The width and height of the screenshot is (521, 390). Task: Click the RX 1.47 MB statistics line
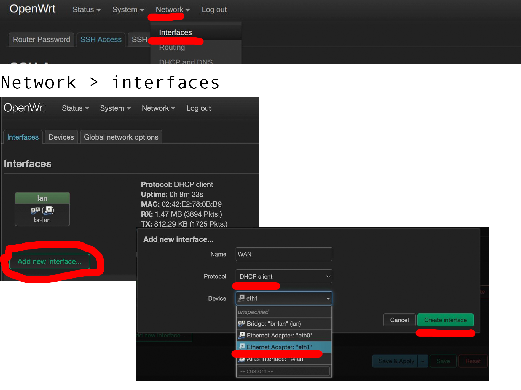181,214
